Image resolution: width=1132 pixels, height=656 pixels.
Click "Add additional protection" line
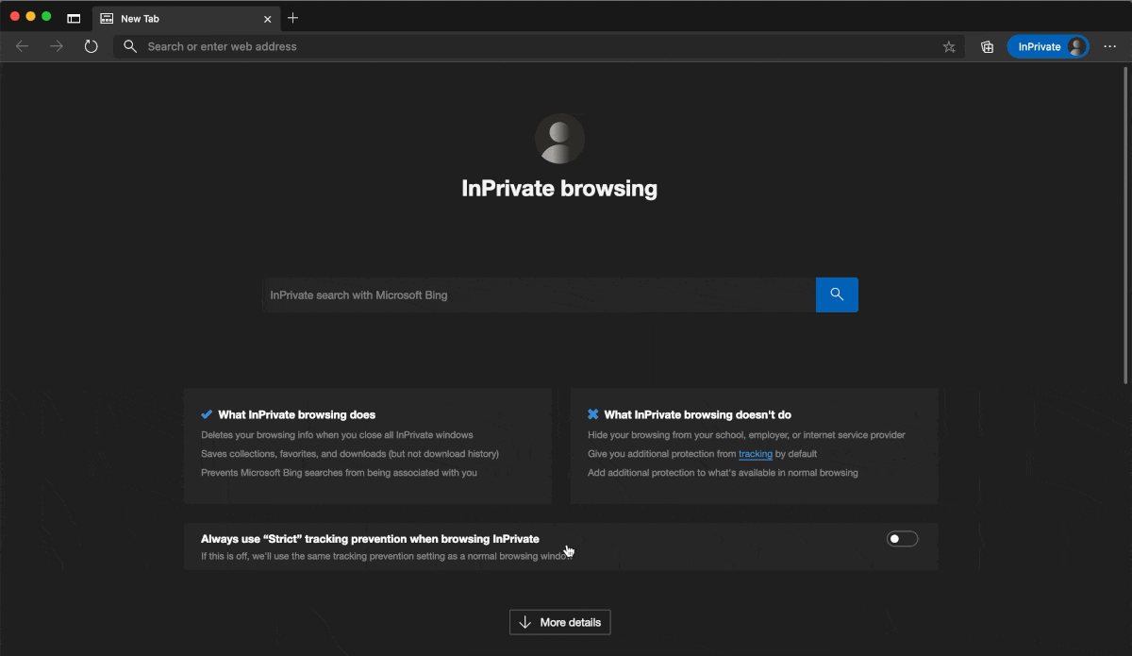(723, 473)
